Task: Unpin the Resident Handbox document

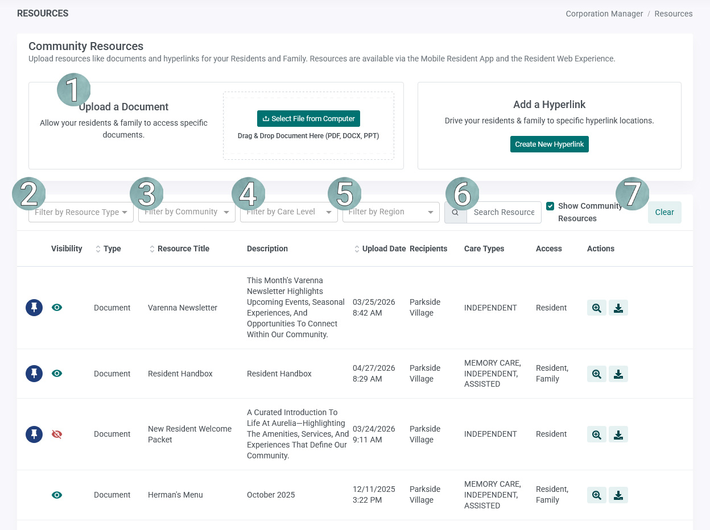Action: pos(34,374)
